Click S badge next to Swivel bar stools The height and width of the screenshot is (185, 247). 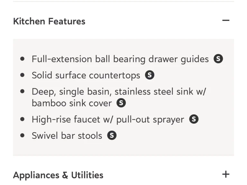112,135
